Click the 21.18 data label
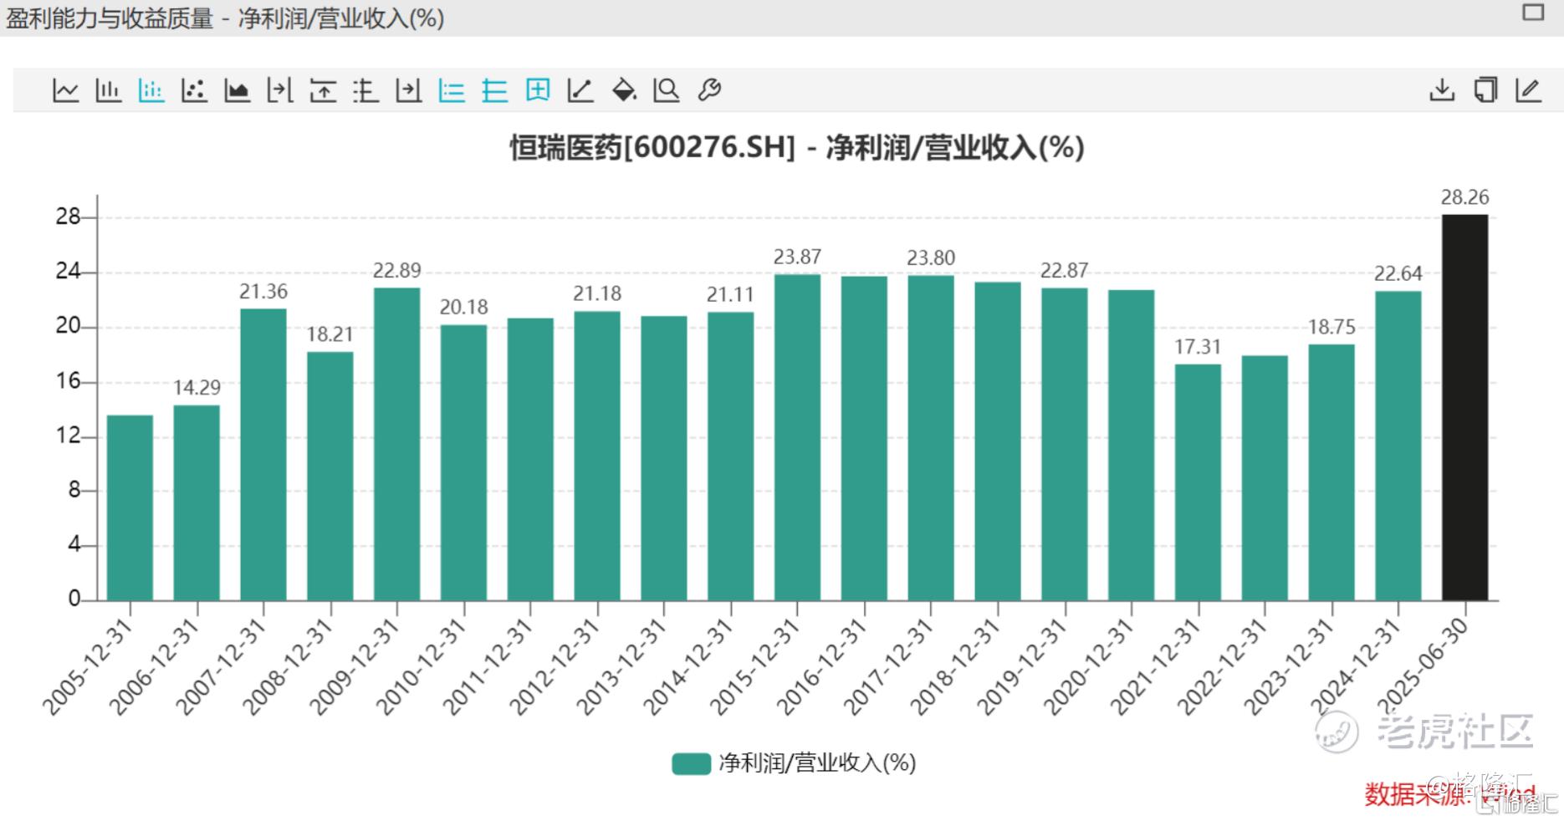 597,293
